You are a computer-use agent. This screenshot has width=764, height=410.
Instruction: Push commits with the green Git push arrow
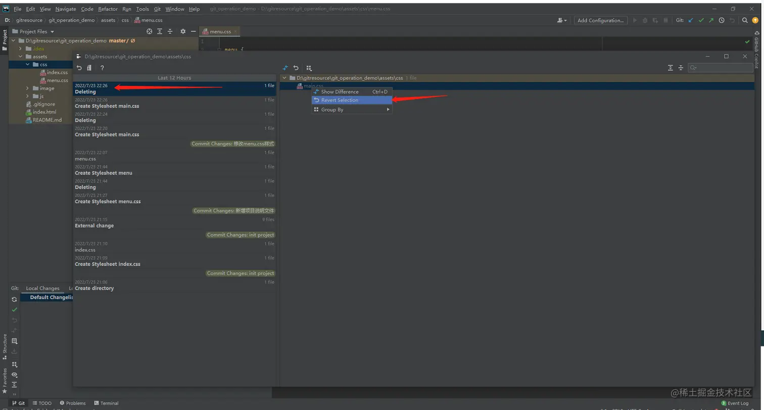click(711, 20)
